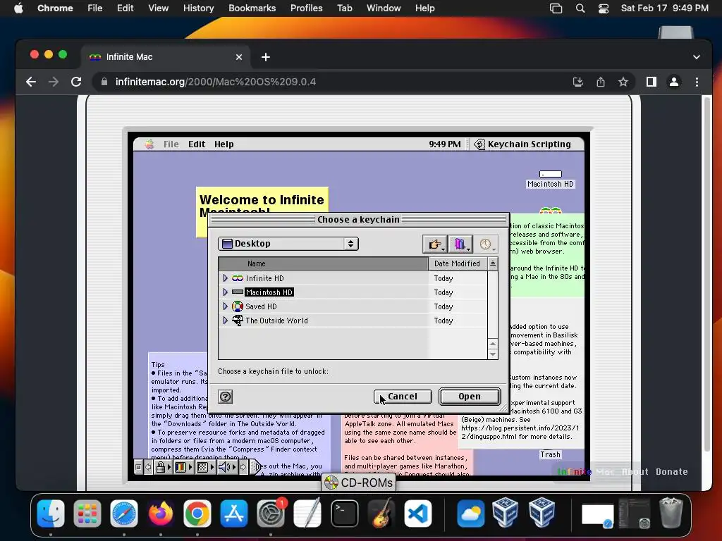Select the Infinite Mac browser tab

pyautogui.click(x=166, y=57)
